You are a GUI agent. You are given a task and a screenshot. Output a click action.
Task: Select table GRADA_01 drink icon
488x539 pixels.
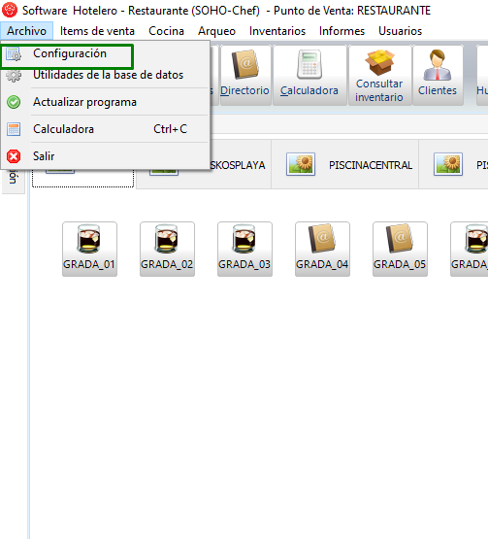point(89,249)
